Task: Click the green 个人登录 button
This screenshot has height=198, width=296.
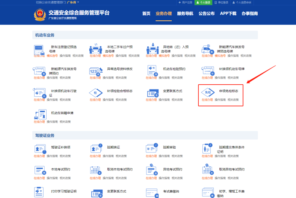Action: 203,3
